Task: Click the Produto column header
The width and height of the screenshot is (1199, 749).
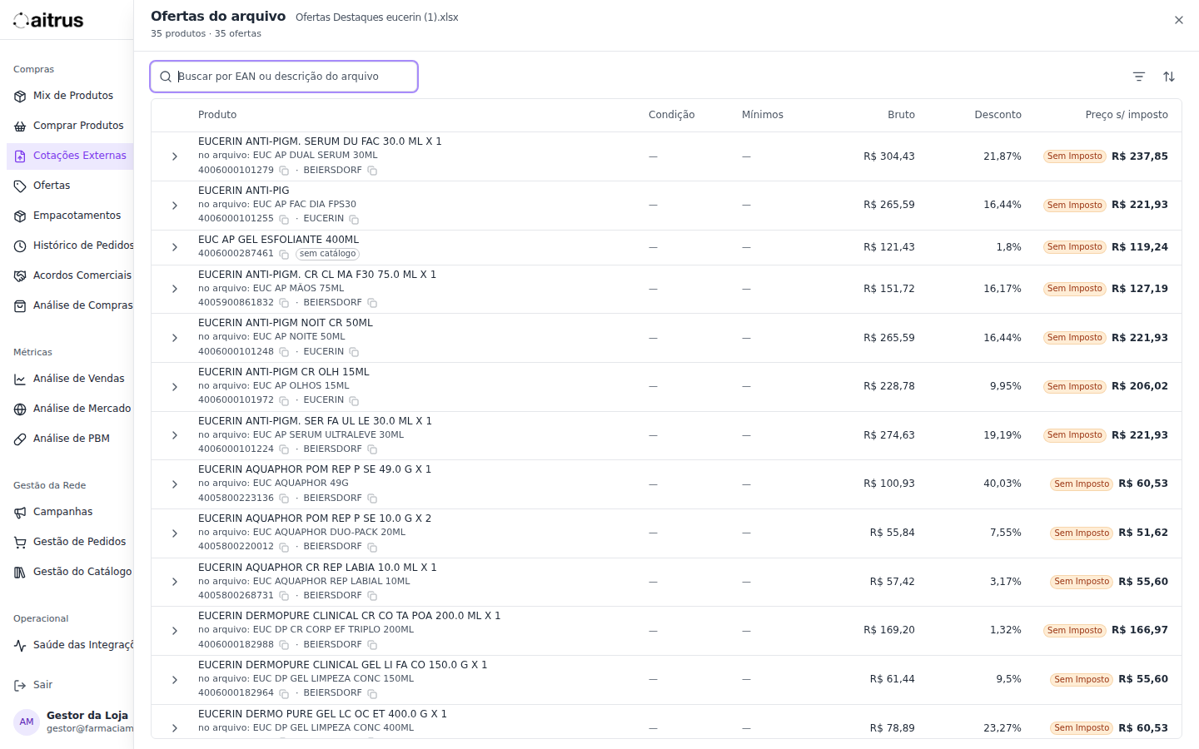Action: [217, 115]
